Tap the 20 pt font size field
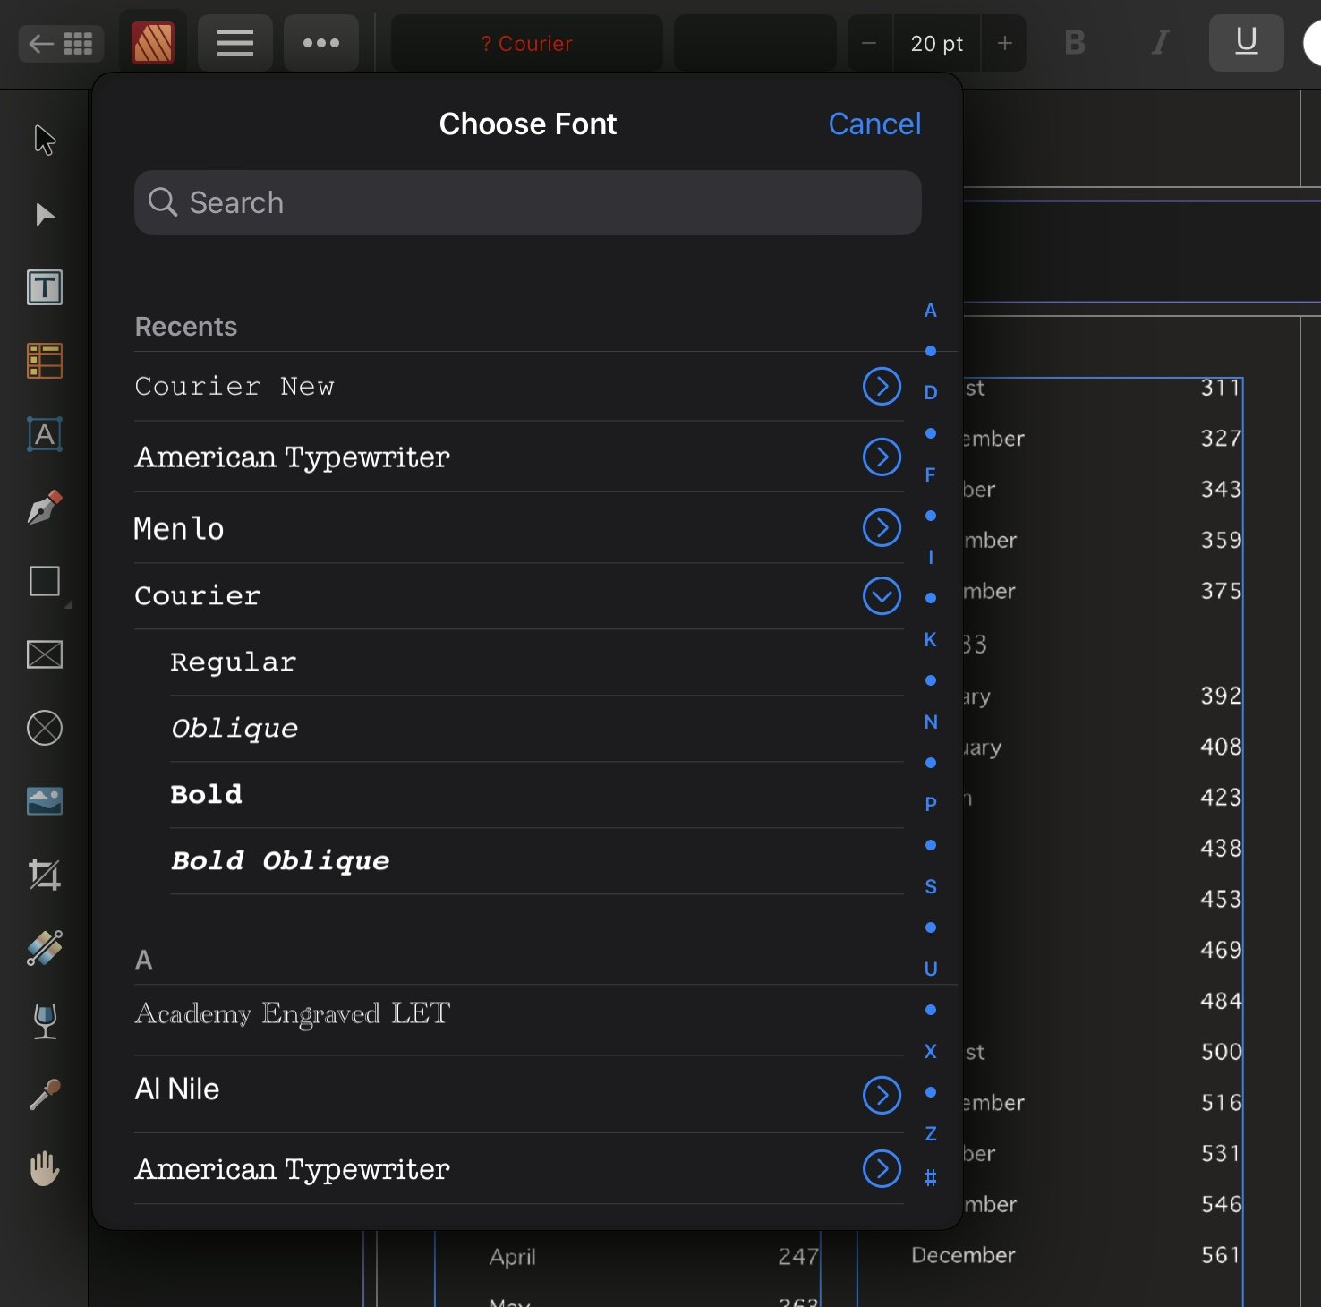This screenshot has height=1307, width=1321. (x=937, y=43)
